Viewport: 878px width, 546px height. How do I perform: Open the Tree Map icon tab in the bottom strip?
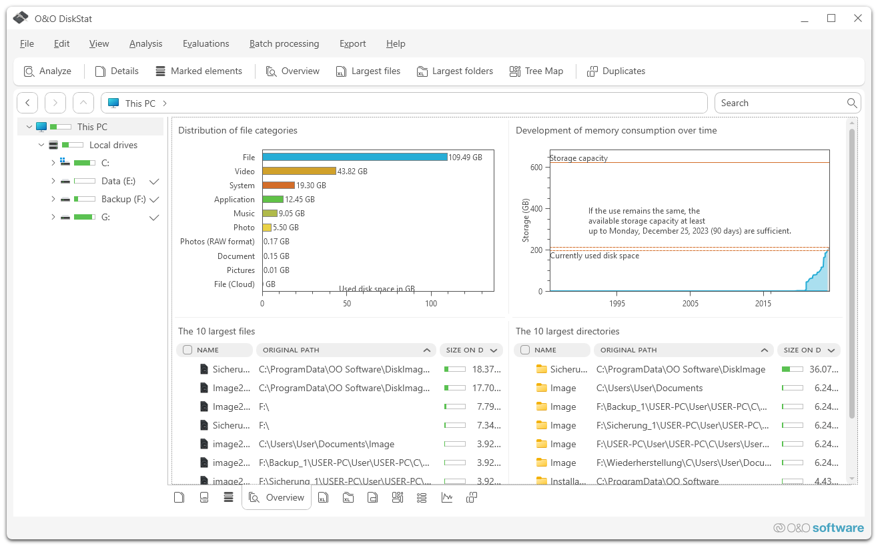[x=398, y=497]
